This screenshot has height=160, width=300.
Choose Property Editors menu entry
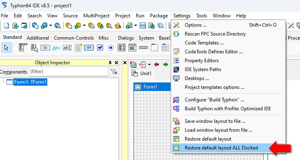pos(228,61)
